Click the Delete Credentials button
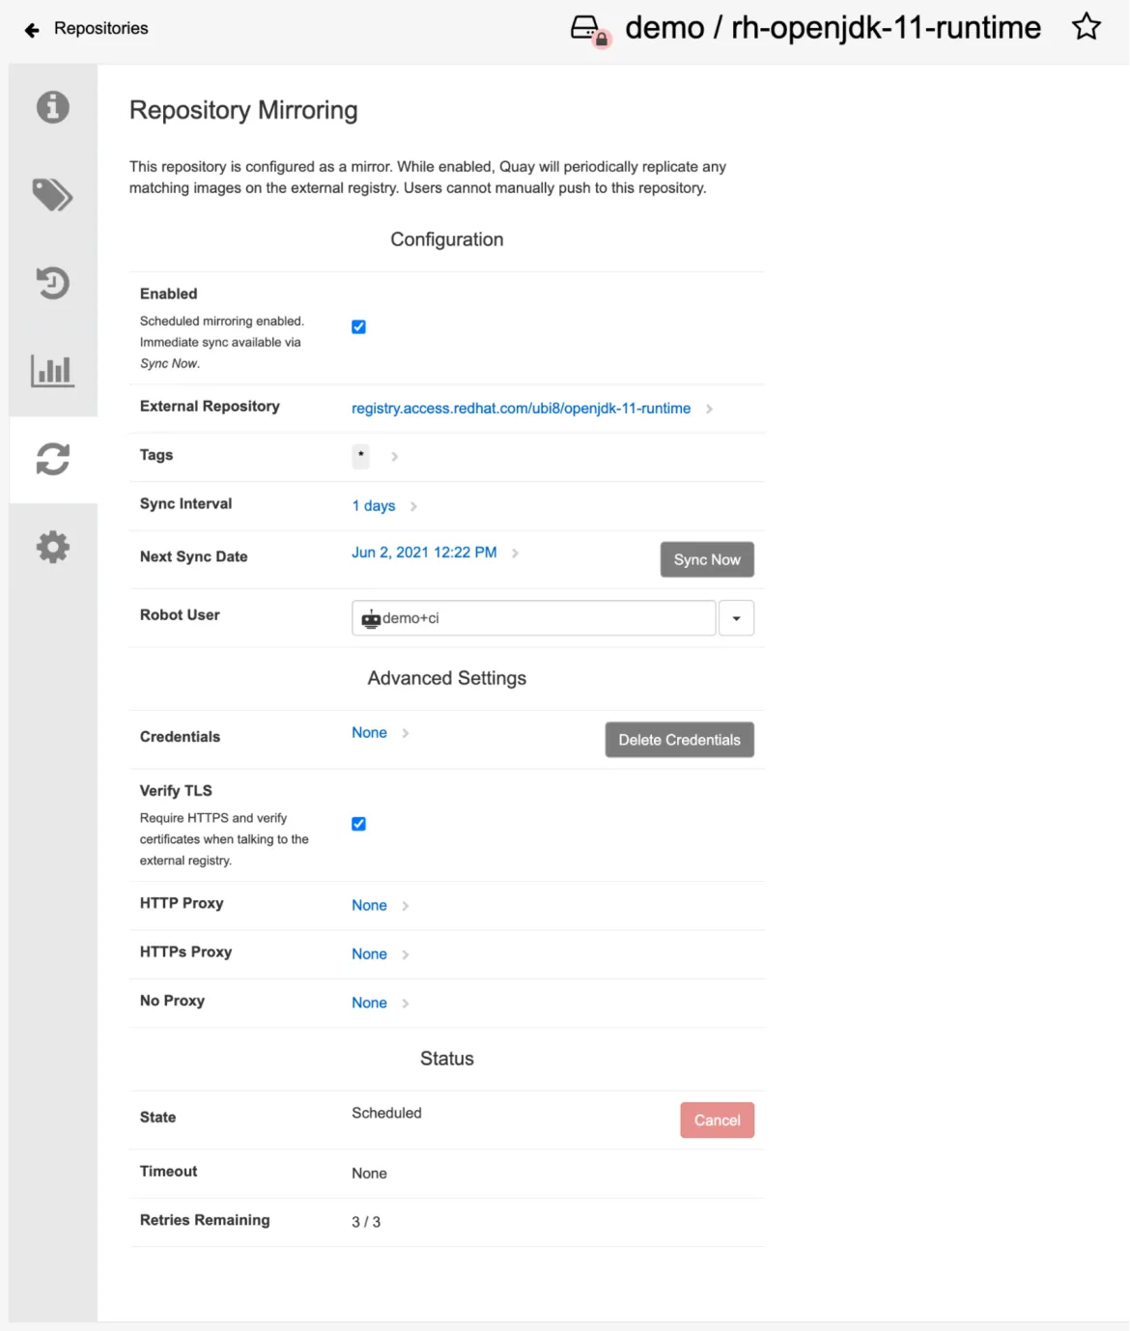Viewport: 1130px width, 1331px height. 679,739
